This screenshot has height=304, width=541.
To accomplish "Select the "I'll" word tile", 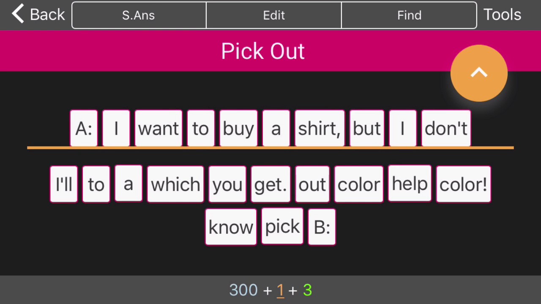I will (64, 185).
